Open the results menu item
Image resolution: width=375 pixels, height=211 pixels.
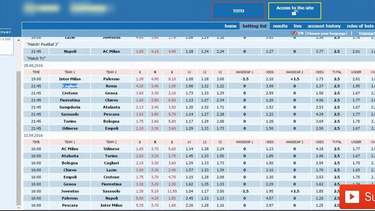(x=280, y=26)
